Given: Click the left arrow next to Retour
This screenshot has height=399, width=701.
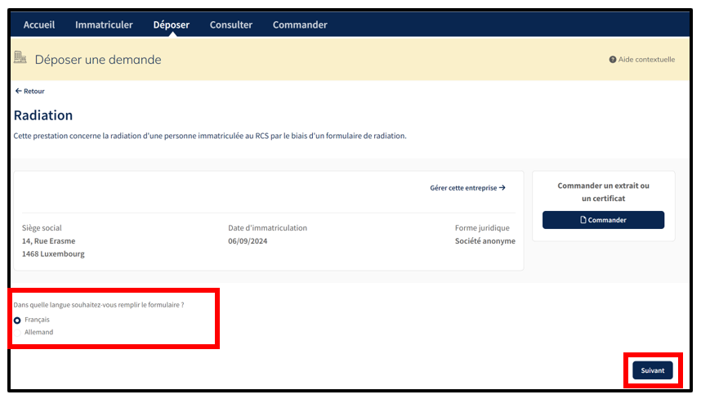Looking at the screenshot, I should 18,92.
